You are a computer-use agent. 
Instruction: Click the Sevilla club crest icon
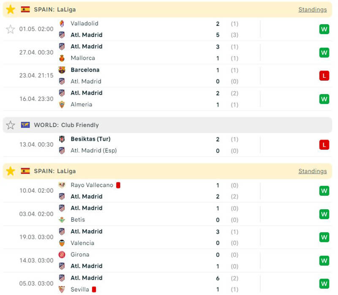[62, 290]
